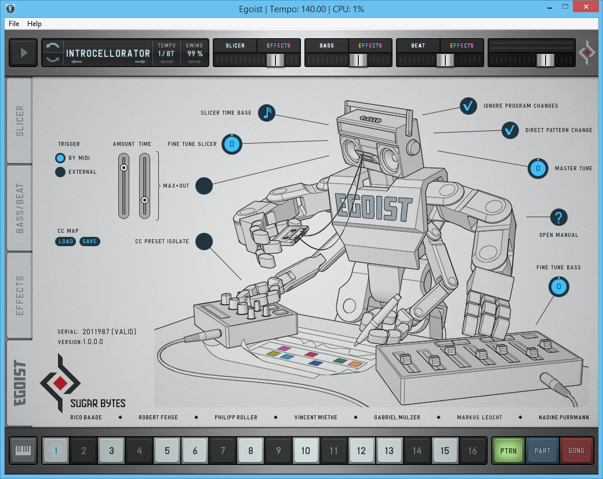This screenshot has width=603, height=479.
Task: Click the Bass crossfade slider handle
Action: [358, 60]
